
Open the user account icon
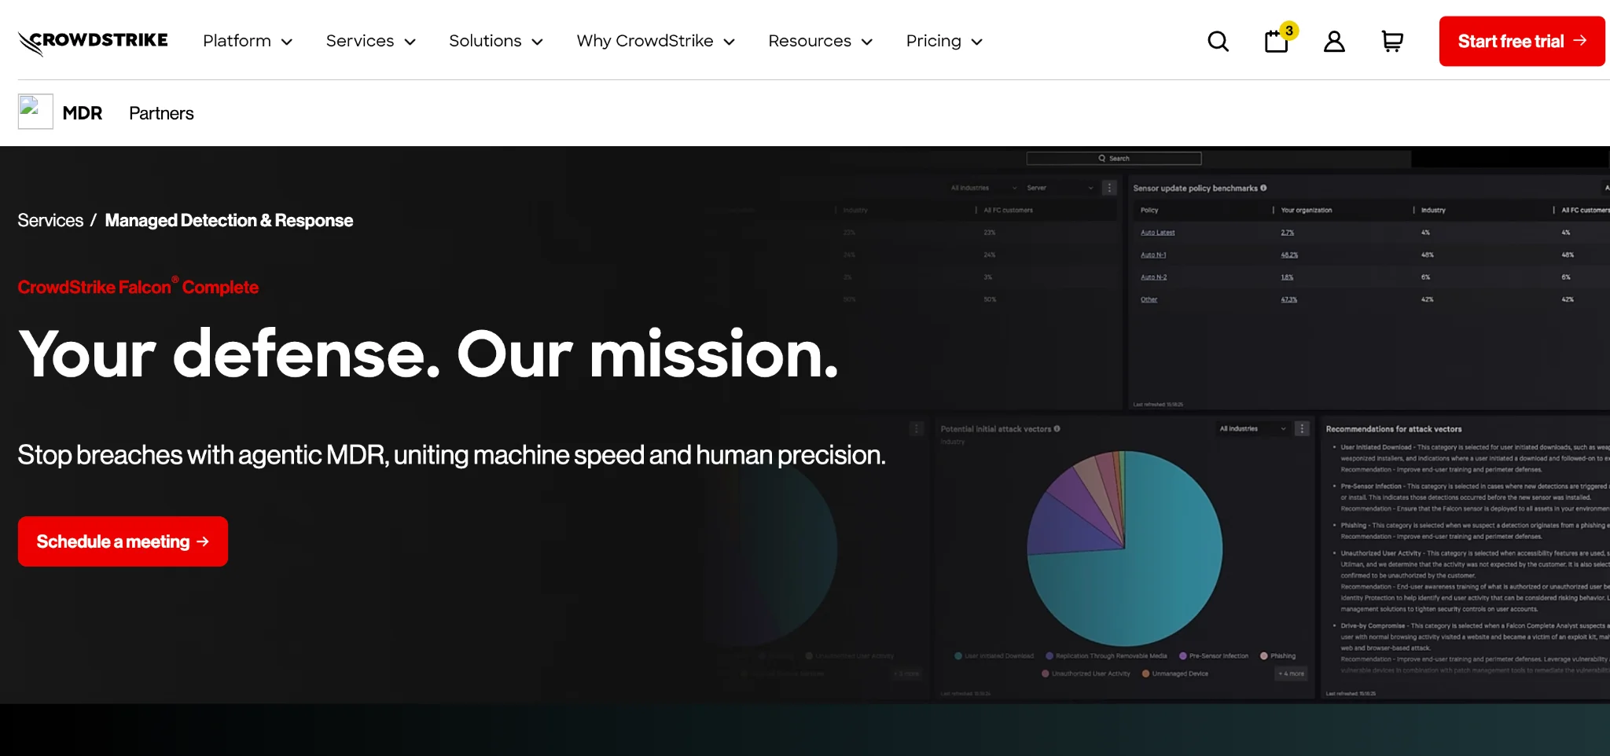pyautogui.click(x=1334, y=41)
